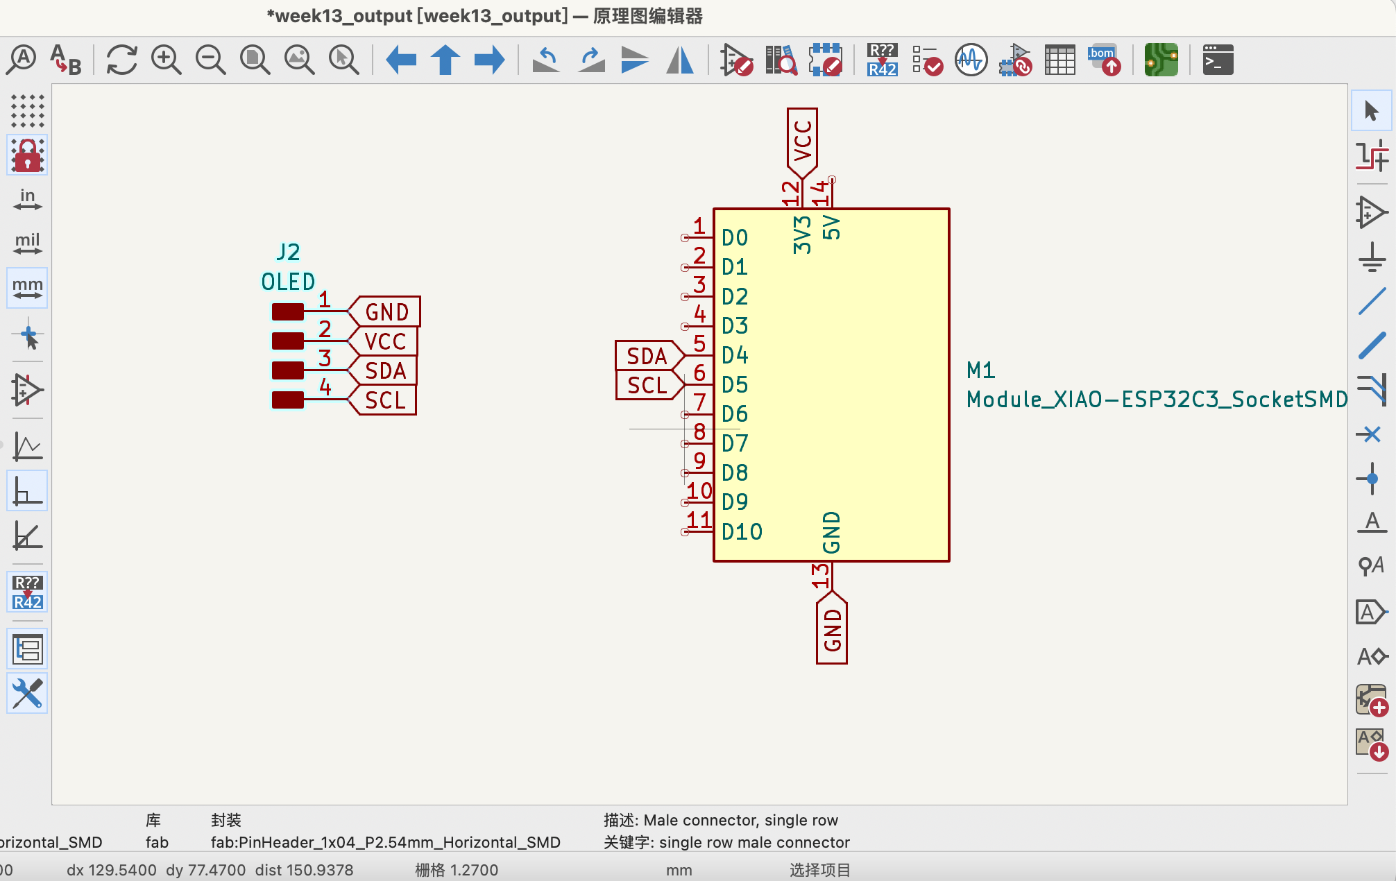Toggle grid display
Image resolution: width=1396 pixels, height=881 pixels.
[x=28, y=111]
